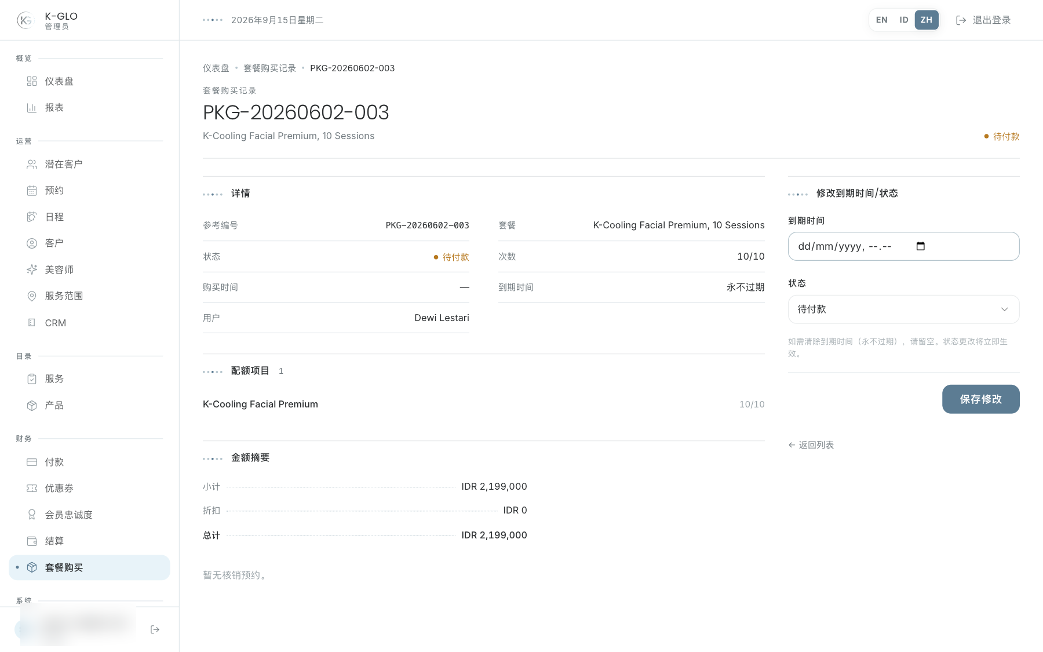Click 退出登录 in the top bar

983,20
